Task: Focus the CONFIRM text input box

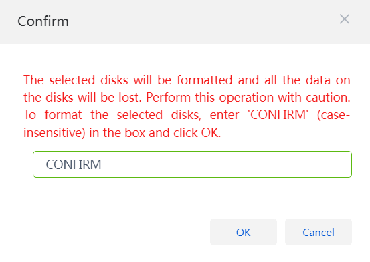Action: [192, 164]
